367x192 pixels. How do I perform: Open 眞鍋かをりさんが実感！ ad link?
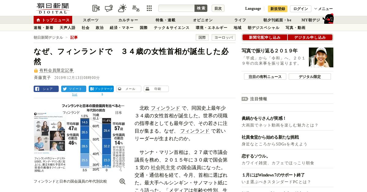tap(264, 118)
